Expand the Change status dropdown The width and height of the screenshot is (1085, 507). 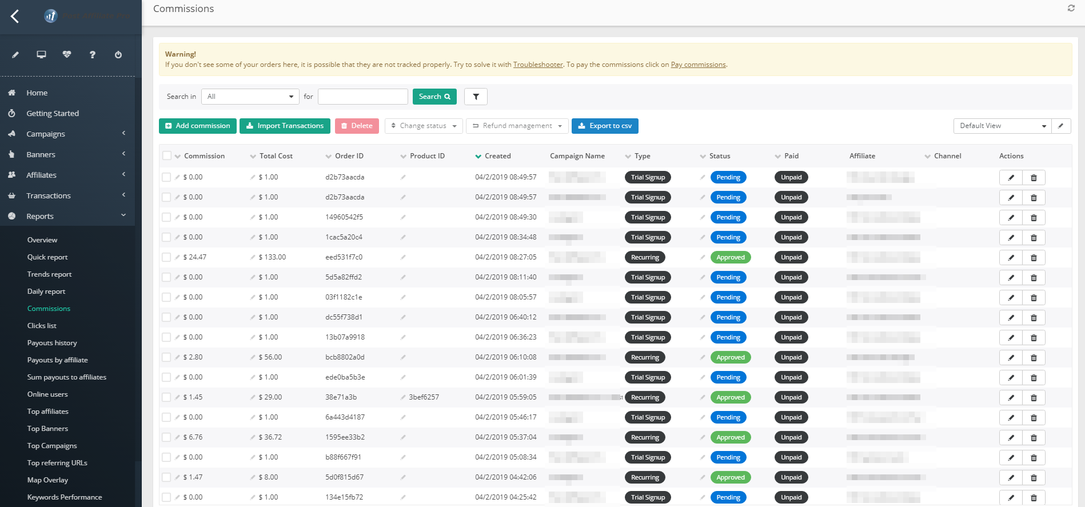point(424,126)
